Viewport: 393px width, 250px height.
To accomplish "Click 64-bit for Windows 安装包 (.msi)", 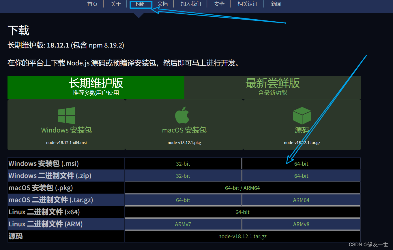I will coord(301,164).
